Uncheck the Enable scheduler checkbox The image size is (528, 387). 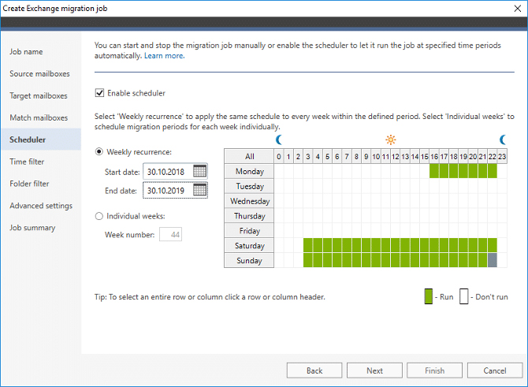[x=99, y=93]
